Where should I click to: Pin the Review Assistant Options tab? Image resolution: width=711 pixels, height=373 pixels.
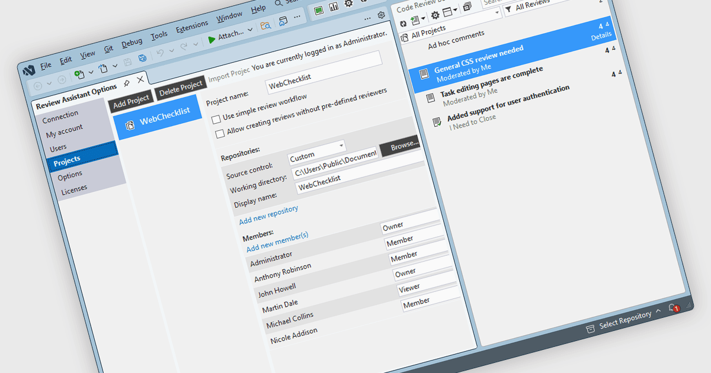[x=127, y=83]
